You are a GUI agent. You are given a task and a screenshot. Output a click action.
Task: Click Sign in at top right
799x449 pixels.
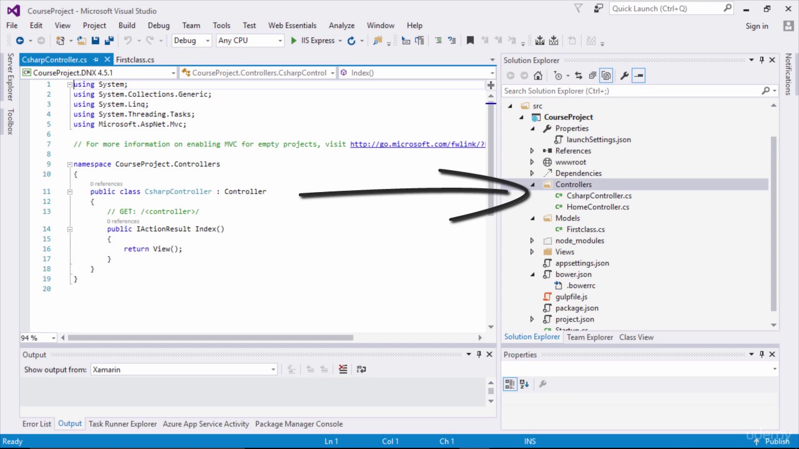(757, 26)
